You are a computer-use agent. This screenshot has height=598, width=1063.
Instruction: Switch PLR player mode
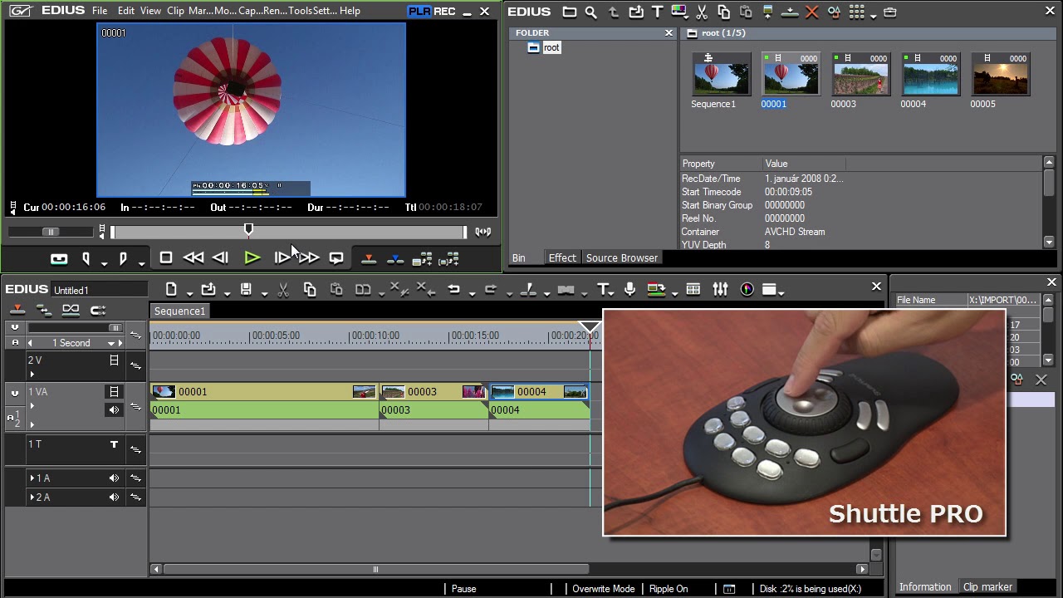pyautogui.click(x=419, y=12)
